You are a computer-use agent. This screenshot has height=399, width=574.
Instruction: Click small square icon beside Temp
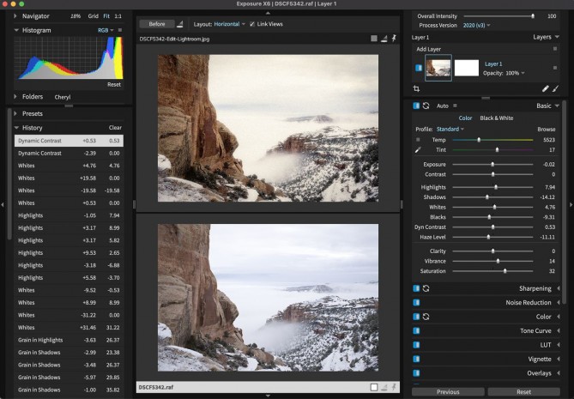tap(418, 140)
